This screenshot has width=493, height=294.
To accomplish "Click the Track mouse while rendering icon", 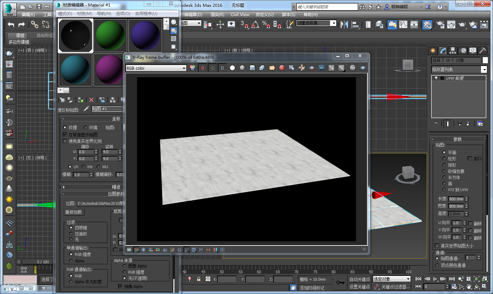I will (x=302, y=68).
